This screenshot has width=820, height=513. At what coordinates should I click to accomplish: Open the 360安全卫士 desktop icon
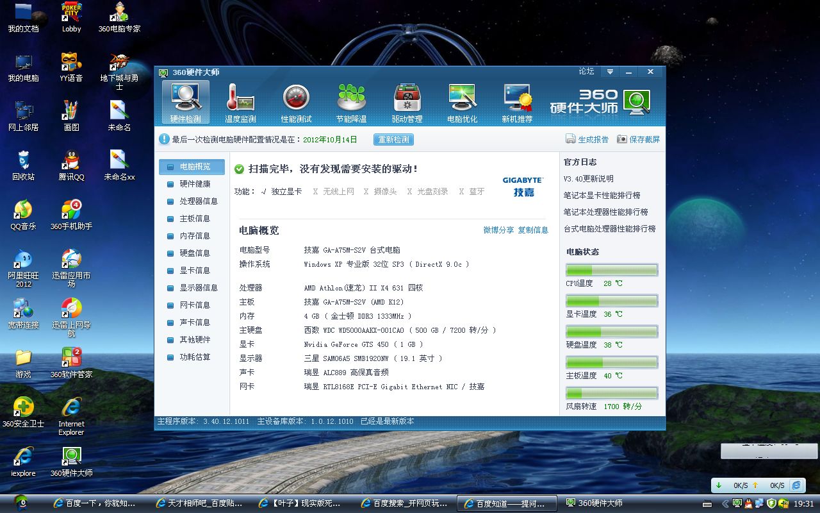click(x=24, y=412)
